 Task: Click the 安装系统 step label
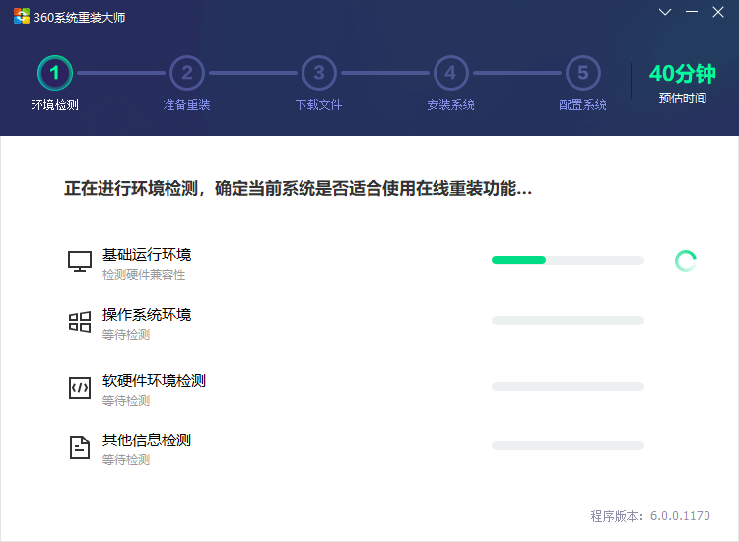point(450,104)
